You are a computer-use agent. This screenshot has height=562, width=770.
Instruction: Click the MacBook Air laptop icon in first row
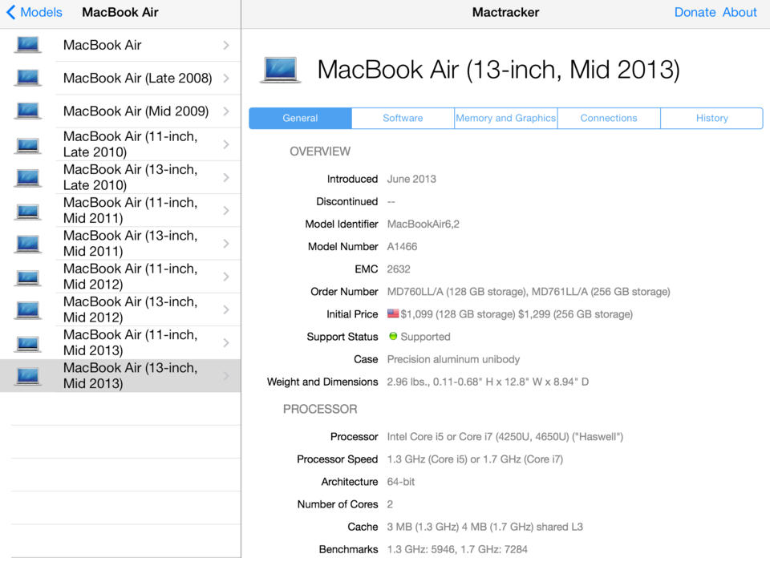coord(28,45)
